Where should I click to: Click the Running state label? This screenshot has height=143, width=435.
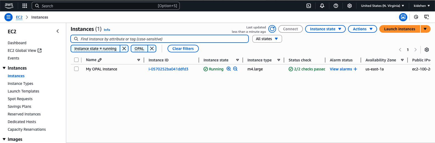pos(216,69)
